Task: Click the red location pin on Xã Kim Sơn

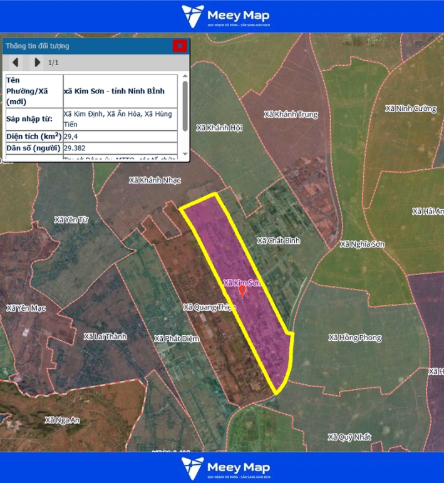Action: tap(242, 290)
